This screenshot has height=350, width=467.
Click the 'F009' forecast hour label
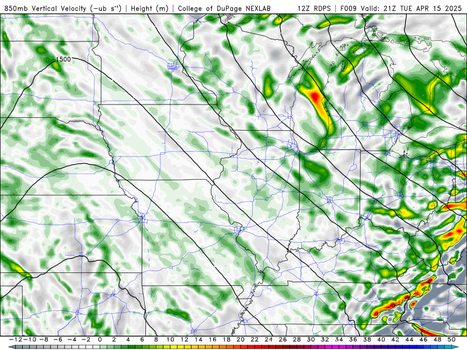(348, 8)
